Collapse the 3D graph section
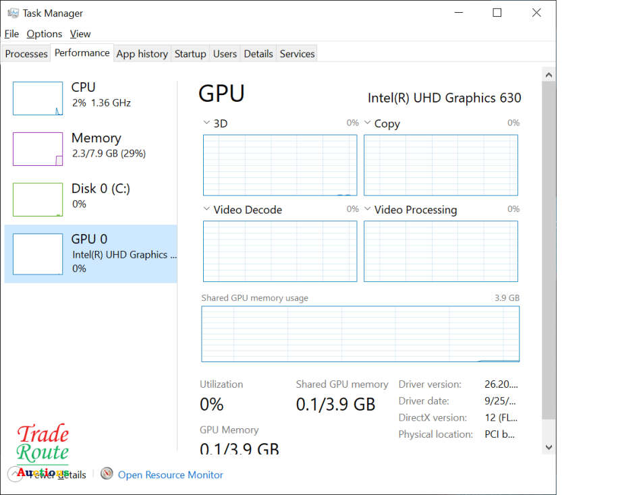Viewport: 641px width, 495px height. (206, 123)
